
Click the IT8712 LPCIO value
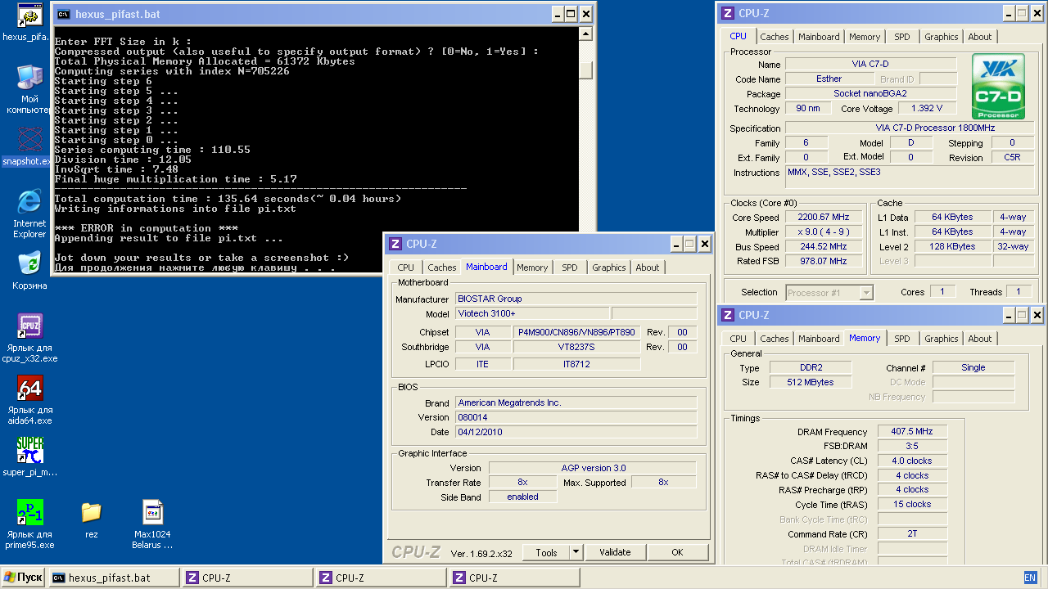pyautogui.click(x=576, y=364)
